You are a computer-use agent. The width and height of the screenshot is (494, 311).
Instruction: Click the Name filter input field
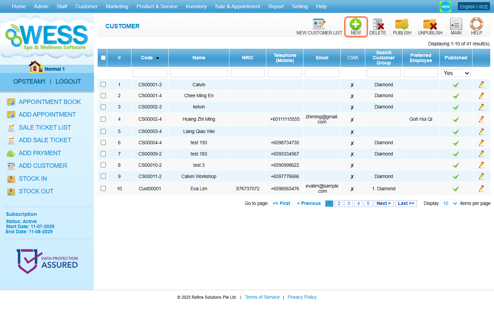point(199,73)
